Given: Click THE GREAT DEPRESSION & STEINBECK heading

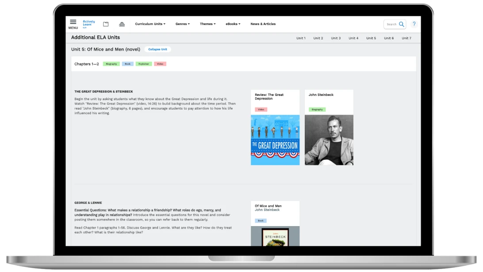Looking at the screenshot, I should [103, 91].
